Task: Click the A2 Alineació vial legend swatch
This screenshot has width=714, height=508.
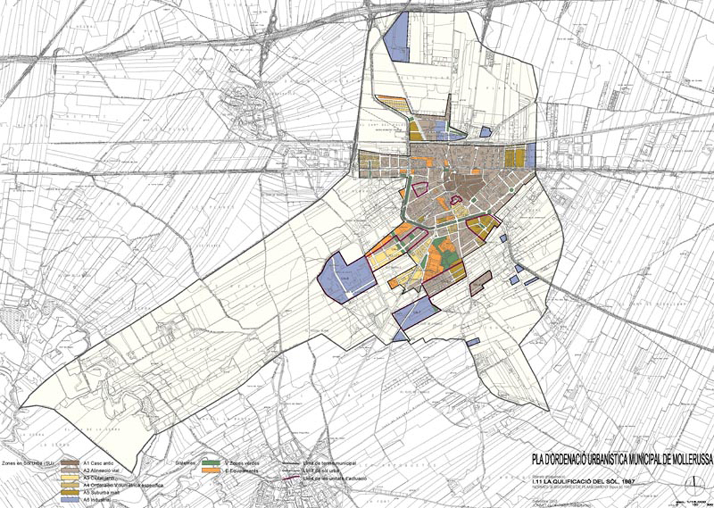Action: click(x=70, y=470)
